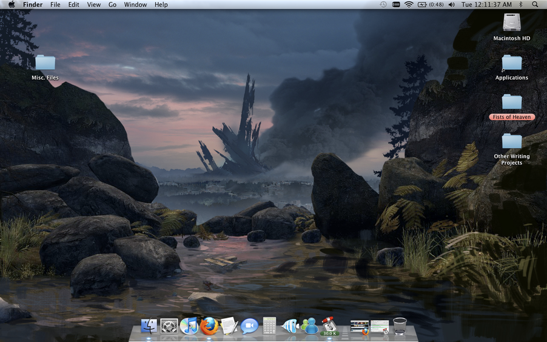Select the Misc. Files desktop folder
The width and height of the screenshot is (547, 342).
pyautogui.click(x=45, y=63)
